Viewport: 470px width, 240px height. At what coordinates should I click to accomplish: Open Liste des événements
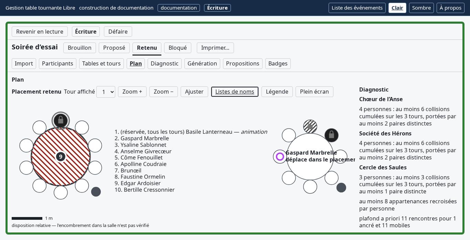coord(357,8)
